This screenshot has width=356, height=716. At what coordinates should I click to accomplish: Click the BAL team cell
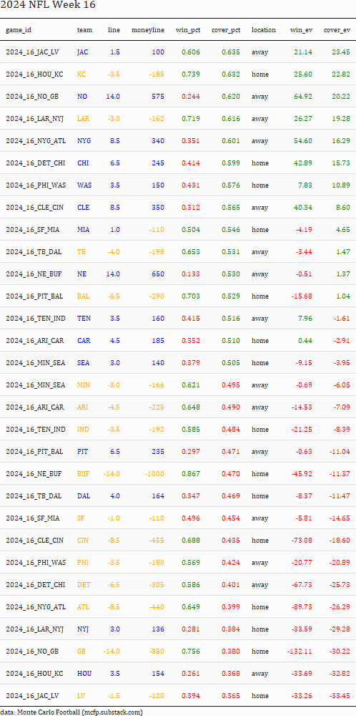point(83,296)
